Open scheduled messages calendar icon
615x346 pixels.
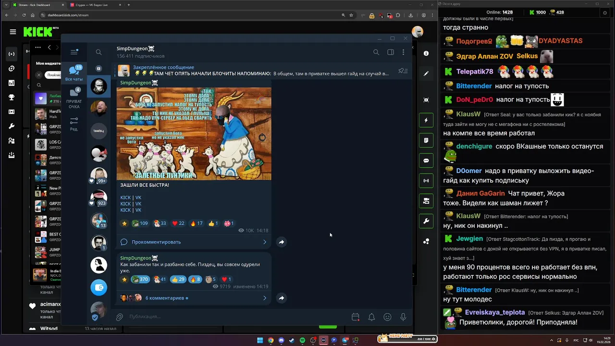(356, 317)
